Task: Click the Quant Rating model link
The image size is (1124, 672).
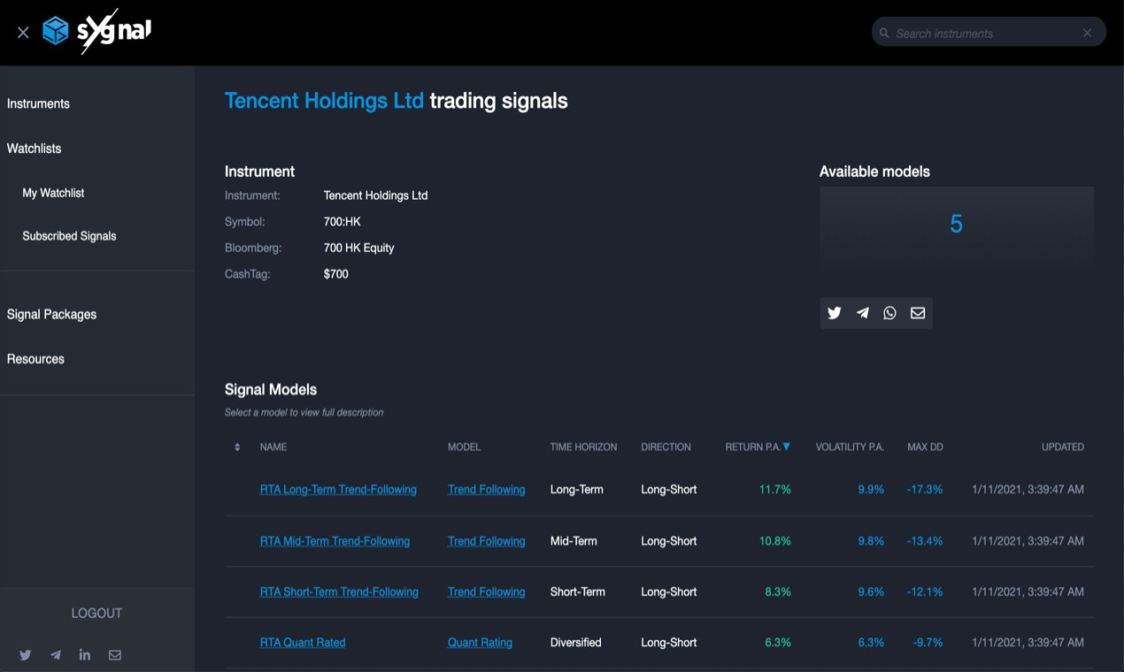Action: 480,643
